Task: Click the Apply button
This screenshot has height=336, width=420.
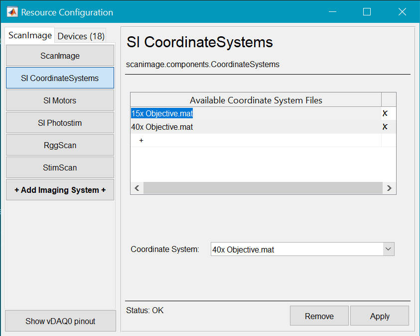Action: click(x=380, y=316)
